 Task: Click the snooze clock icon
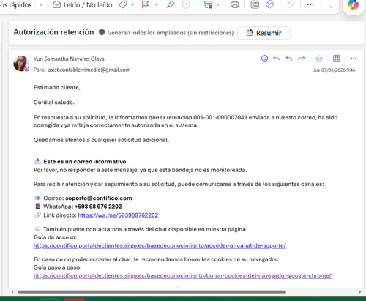[186, 4]
